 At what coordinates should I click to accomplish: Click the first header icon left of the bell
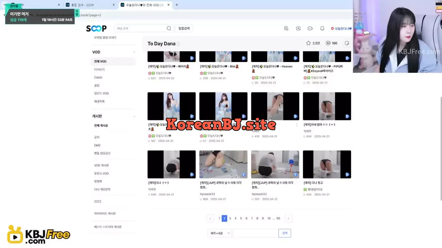[286, 29]
